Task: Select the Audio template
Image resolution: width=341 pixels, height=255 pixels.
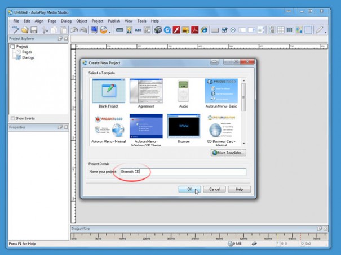Action: [183, 93]
